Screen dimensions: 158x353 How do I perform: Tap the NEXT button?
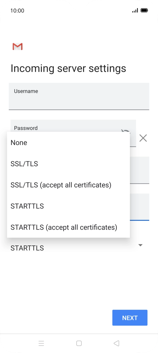(x=130, y=318)
